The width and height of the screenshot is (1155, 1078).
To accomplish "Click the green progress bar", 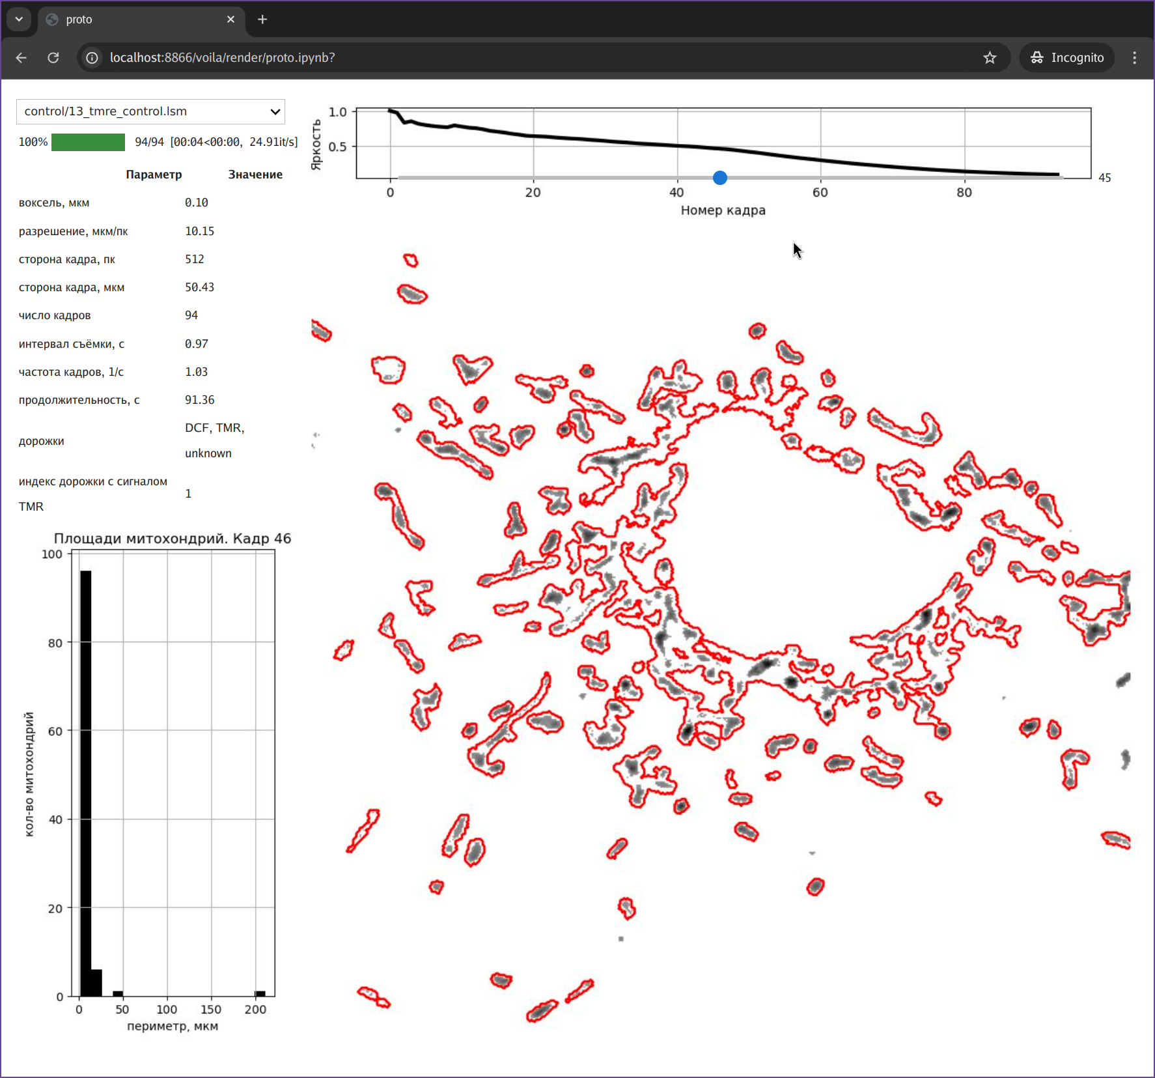I will [x=88, y=142].
